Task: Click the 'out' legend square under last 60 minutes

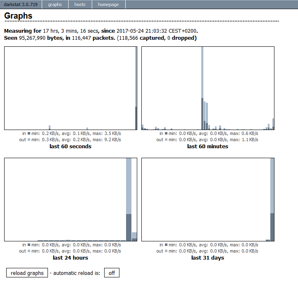Action: point(166,140)
